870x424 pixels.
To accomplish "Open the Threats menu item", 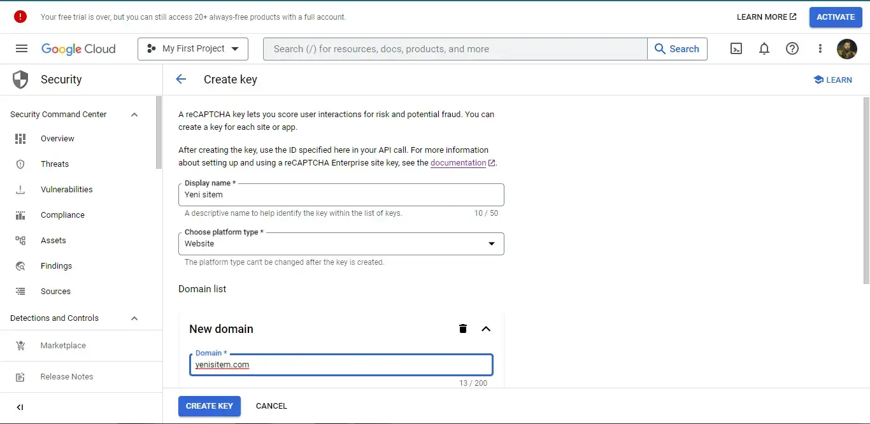I will point(55,164).
